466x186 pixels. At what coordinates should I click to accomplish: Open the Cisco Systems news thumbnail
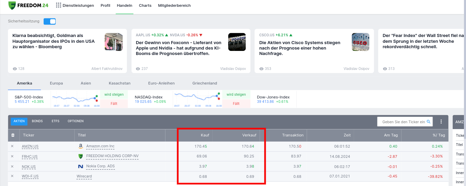click(x=361, y=42)
